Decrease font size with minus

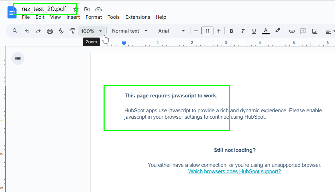[x=196, y=31]
